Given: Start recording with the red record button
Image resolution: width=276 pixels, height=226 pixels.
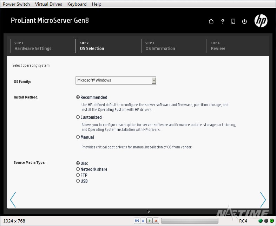Looking at the screenshot, I should (x=156, y=220).
